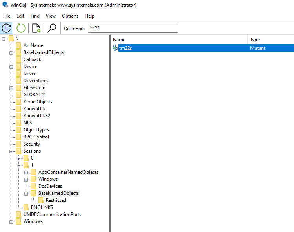Click the KernelObjects folder icon
This screenshot has width=294, height=232.
coord(18,102)
